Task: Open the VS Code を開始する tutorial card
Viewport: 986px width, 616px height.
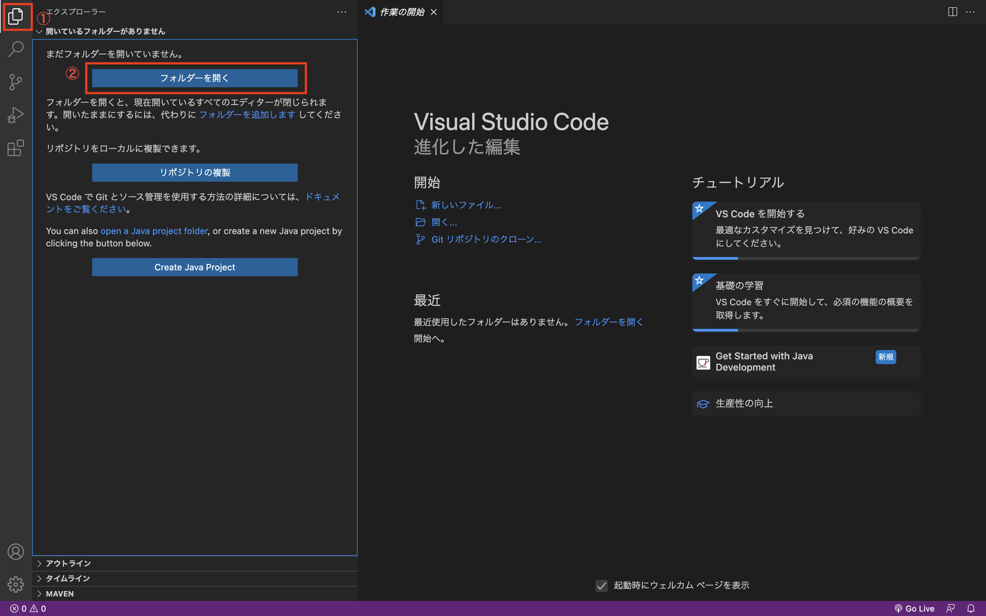Action: 806,230
